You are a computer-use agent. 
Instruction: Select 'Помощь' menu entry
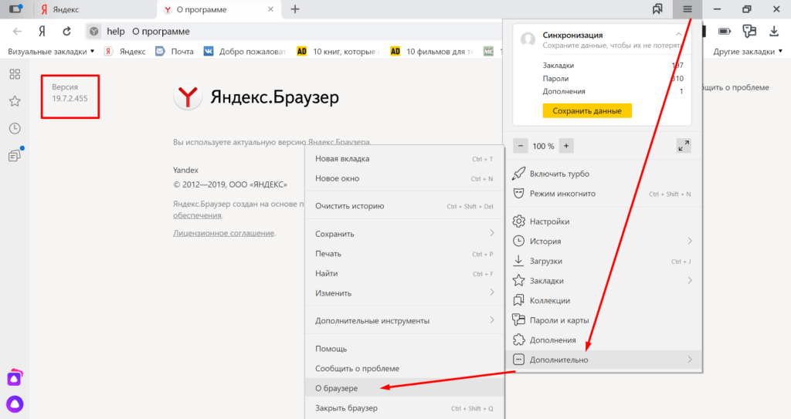click(x=405, y=349)
